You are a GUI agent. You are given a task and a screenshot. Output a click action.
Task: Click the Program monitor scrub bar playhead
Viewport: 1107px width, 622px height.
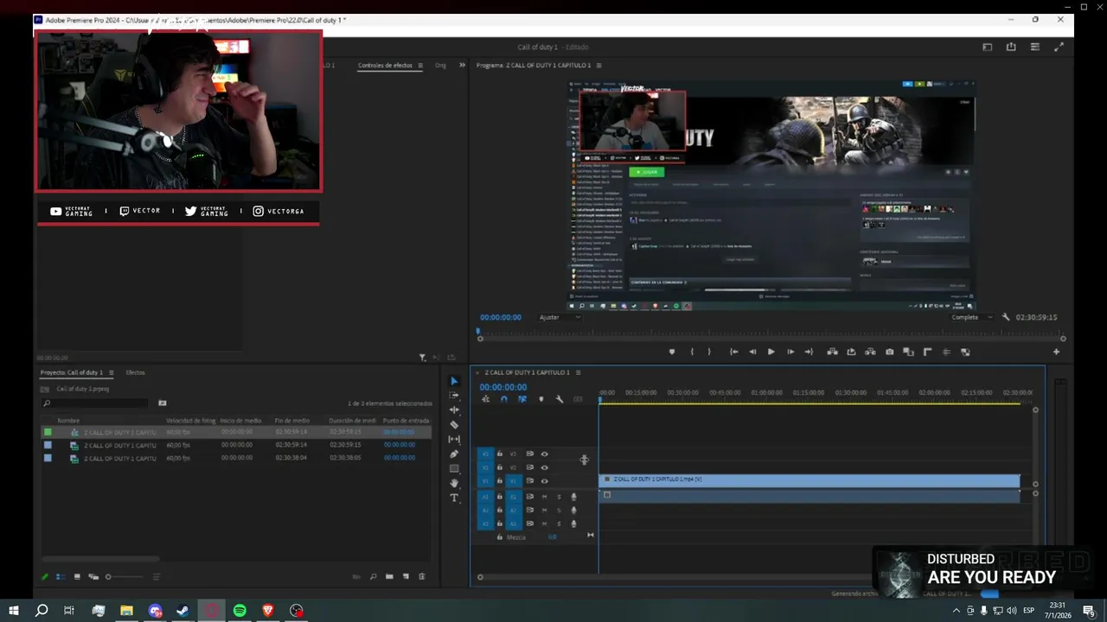coord(478,332)
